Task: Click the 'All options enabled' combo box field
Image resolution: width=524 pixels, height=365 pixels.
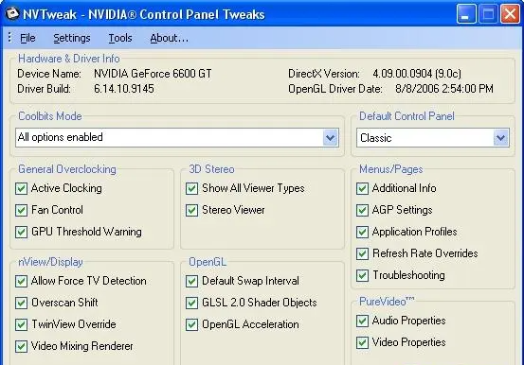Action: (x=177, y=137)
